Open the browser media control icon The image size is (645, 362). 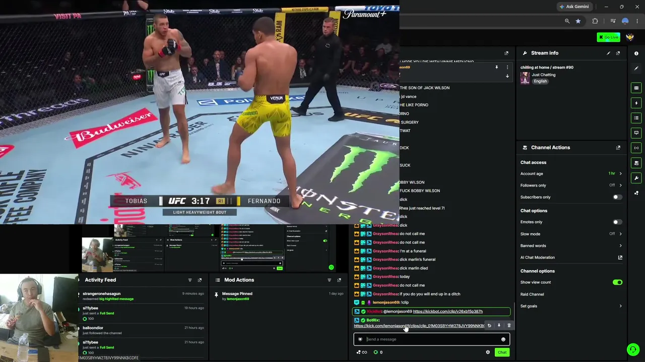[613, 21]
